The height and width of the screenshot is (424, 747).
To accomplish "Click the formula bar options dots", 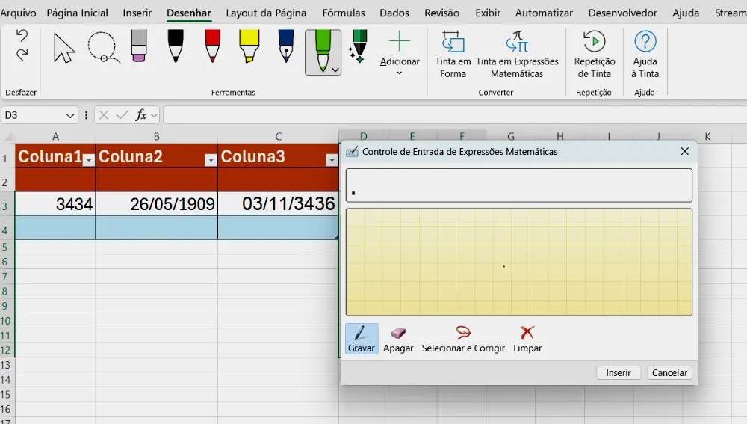I will (x=86, y=115).
